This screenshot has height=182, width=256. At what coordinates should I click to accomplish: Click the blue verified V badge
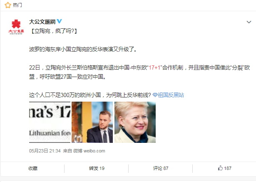59,21
